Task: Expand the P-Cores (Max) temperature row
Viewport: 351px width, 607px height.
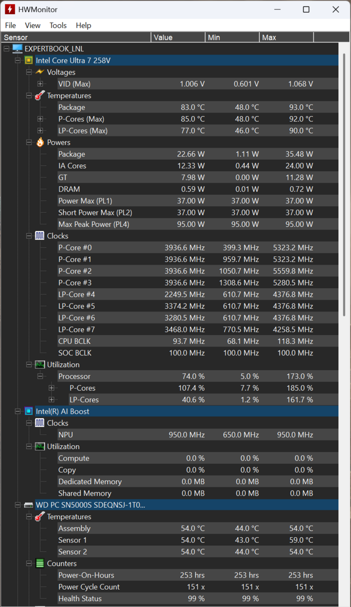Action: [40, 119]
